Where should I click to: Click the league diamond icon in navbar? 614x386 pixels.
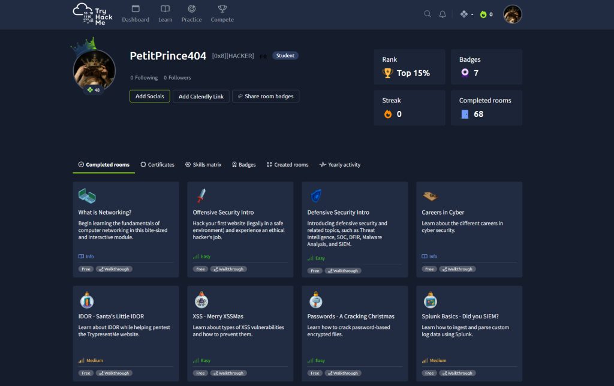[464, 14]
